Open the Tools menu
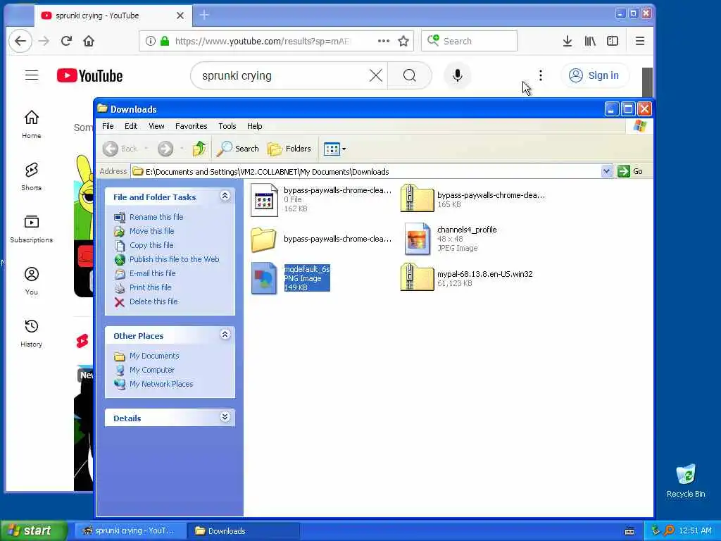The height and width of the screenshot is (541, 721). coord(227,126)
